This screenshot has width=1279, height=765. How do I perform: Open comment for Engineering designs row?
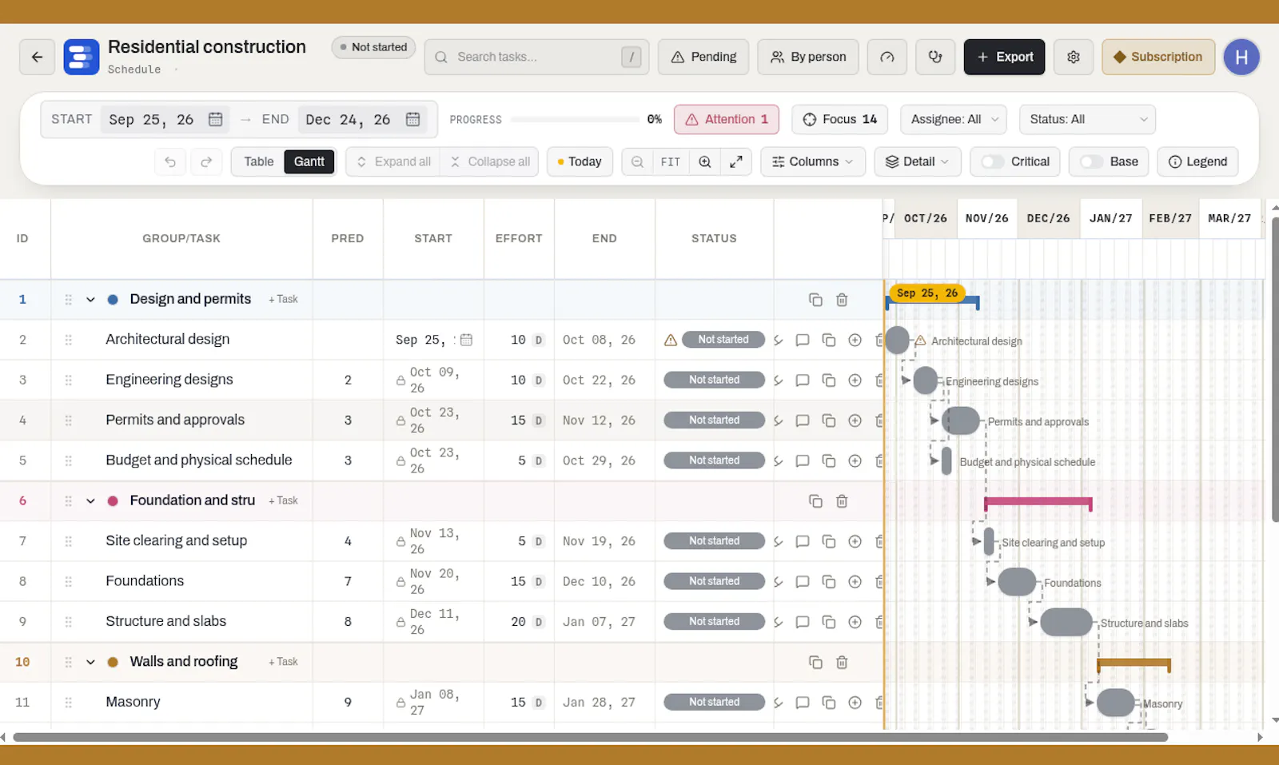click(803, 380)
